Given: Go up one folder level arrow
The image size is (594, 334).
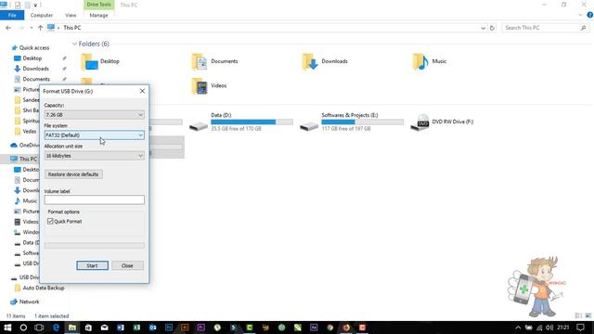Looking at the screenshot, I should (40, 28).
